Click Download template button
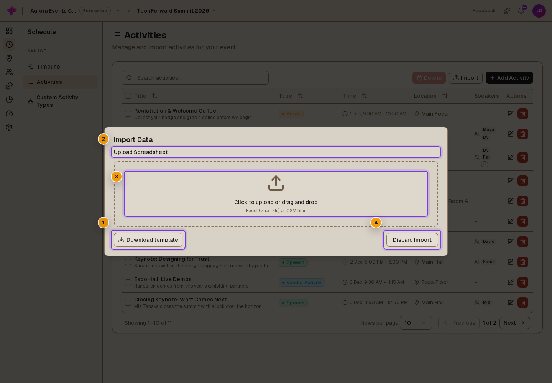This screenshot has width=552, height=383. click(x=148, y=240)
